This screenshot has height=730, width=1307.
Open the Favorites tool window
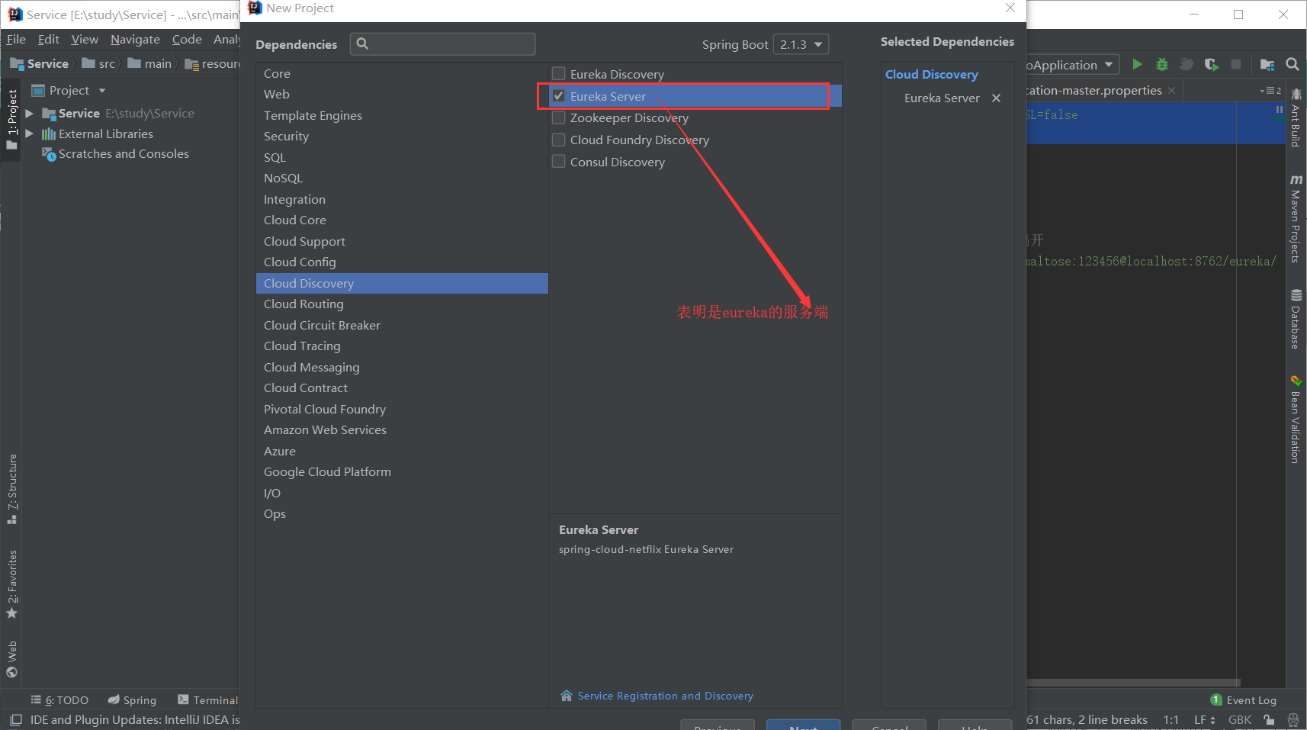(x=12, y=584)
